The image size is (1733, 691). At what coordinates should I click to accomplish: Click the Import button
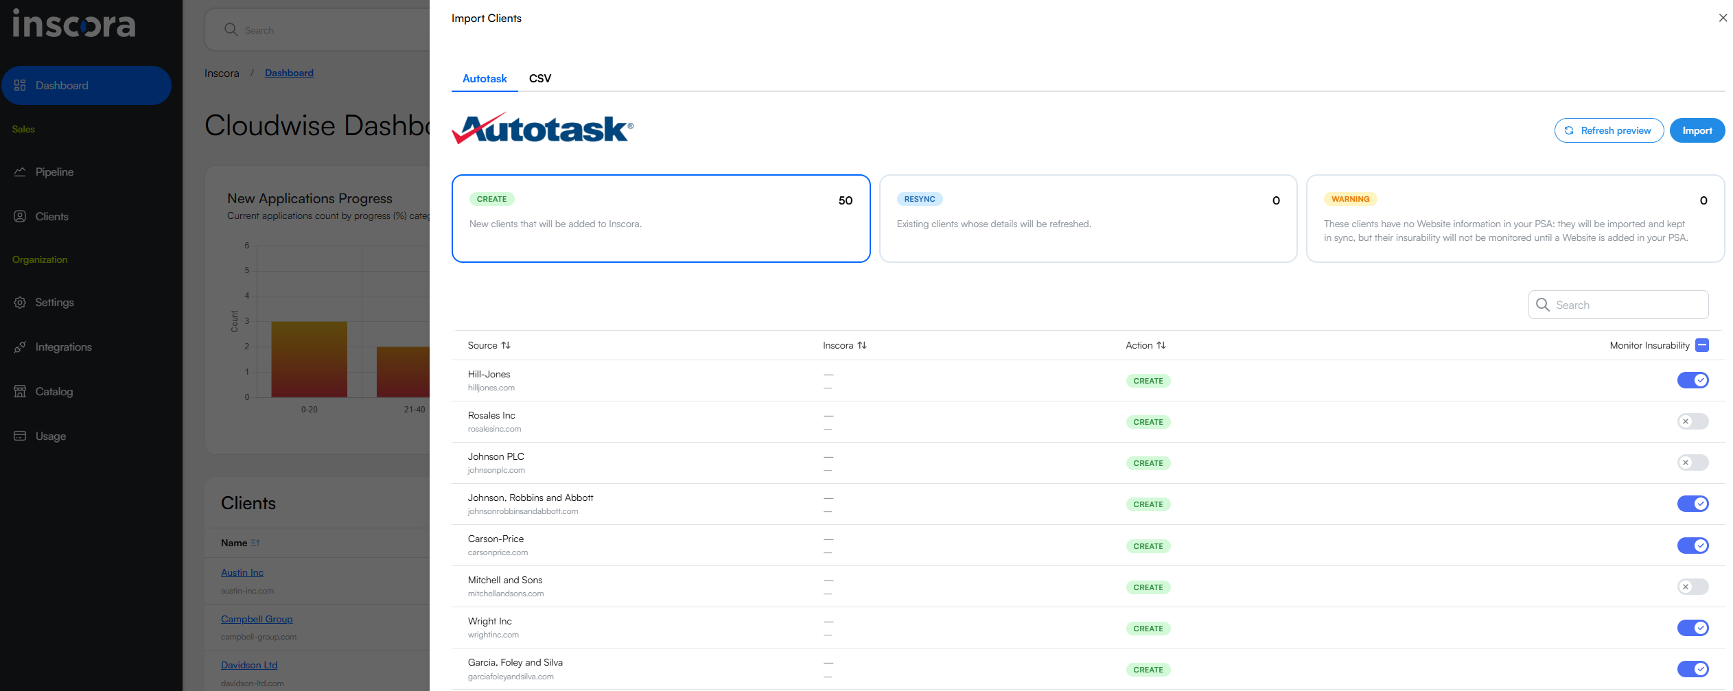pos(1697,130)
